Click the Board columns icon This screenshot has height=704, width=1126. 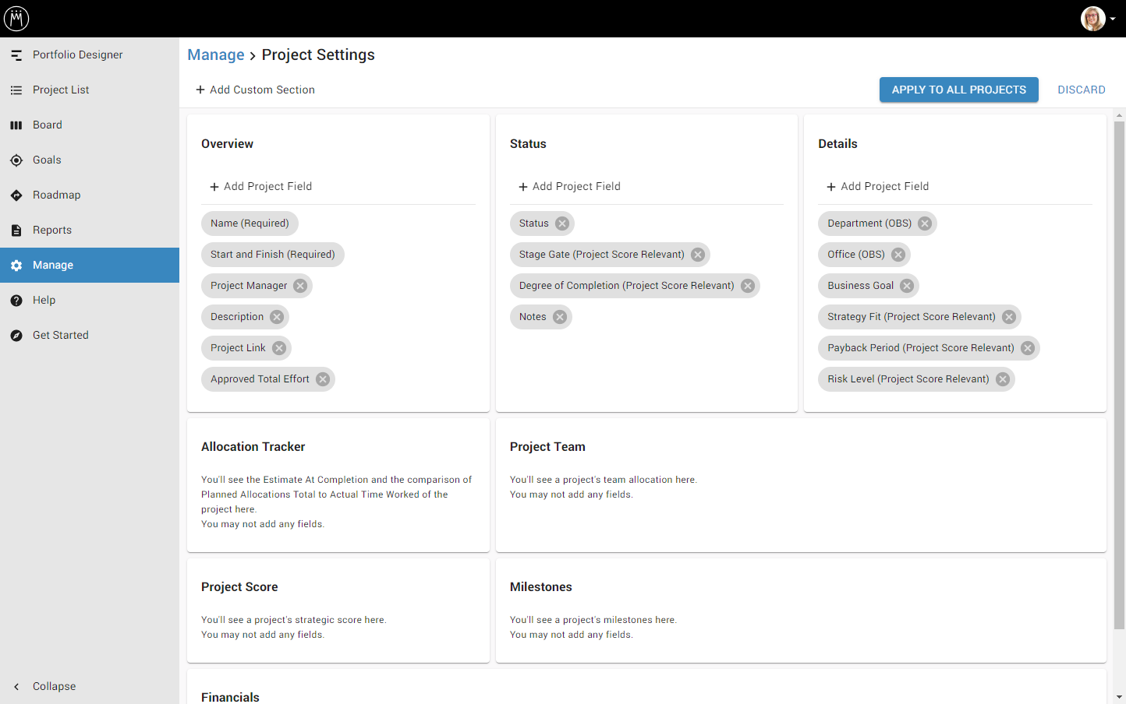coord(16,125)
